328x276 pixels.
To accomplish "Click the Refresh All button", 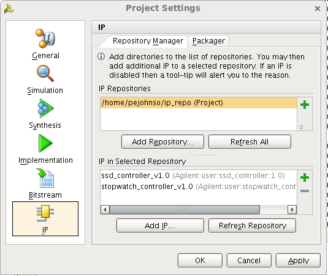I will 250,142.
